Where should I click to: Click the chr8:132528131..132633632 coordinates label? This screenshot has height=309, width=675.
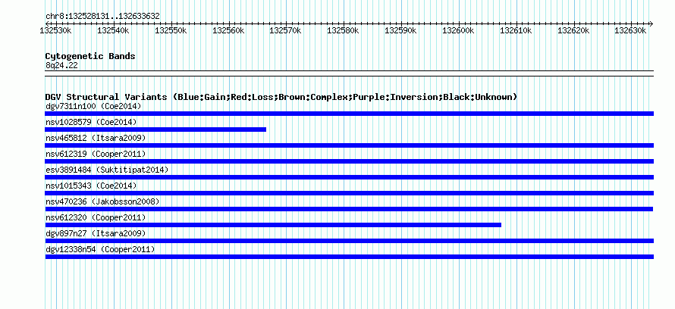point(102,17)
